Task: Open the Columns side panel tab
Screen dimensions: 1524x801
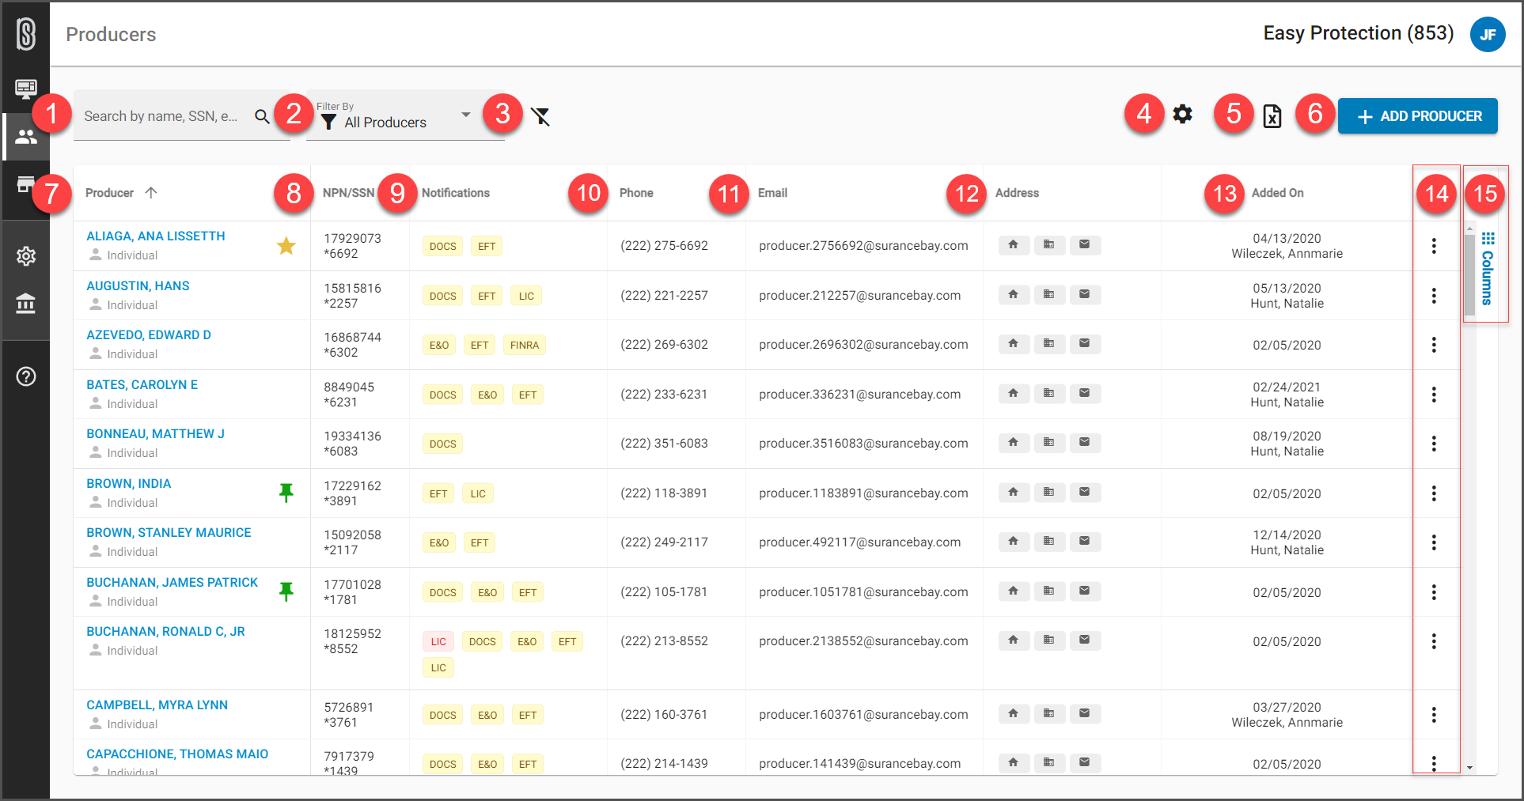Action: pos(1488,269)
